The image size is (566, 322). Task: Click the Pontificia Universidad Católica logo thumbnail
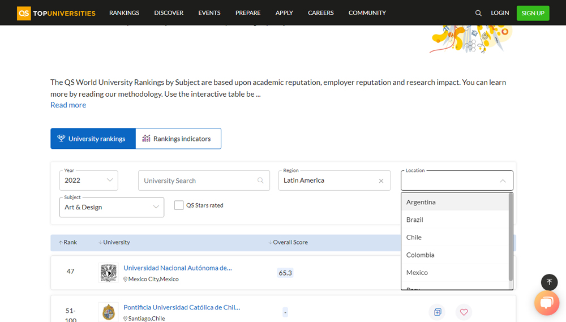pyautogui.click(x=108, y=312)
